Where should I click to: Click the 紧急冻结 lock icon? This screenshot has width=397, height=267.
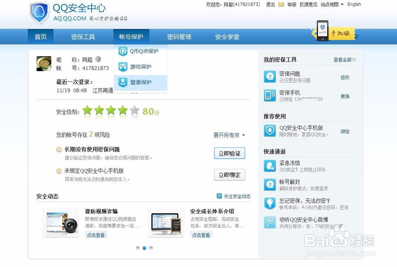[270, 166]
